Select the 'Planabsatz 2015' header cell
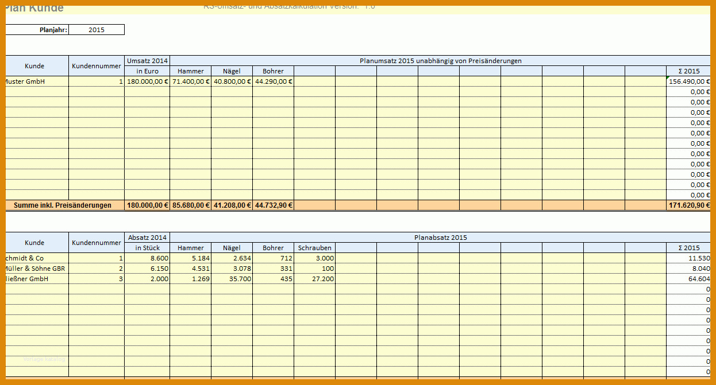This screenshot has width=716, height=385. coord(440,237)
